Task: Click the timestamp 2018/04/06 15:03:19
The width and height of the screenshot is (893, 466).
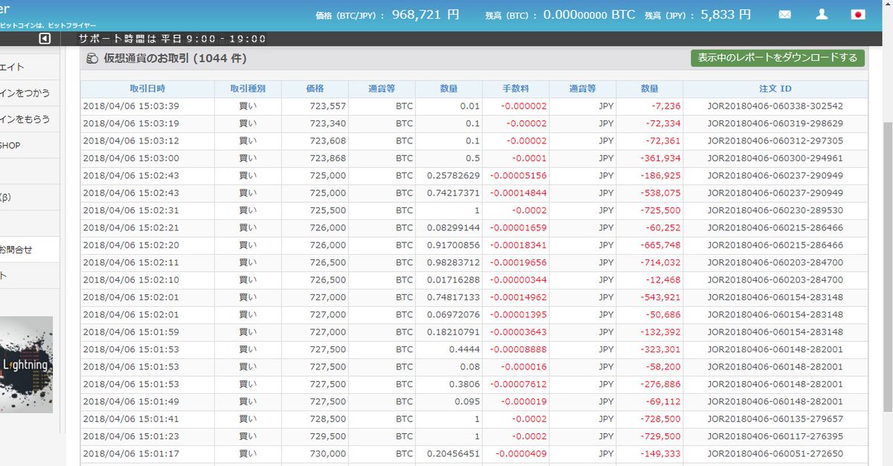Action: tap(131, 123)
